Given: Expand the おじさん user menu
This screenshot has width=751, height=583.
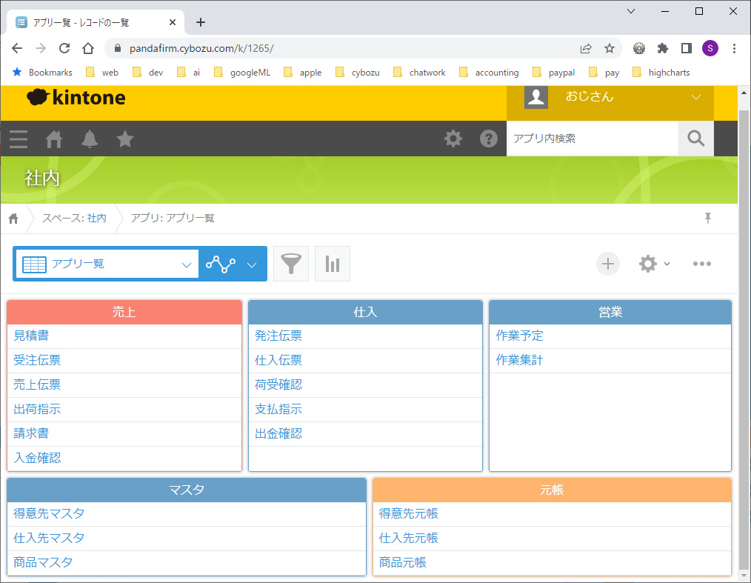Looking at the screenshot, I should (695, 97).
